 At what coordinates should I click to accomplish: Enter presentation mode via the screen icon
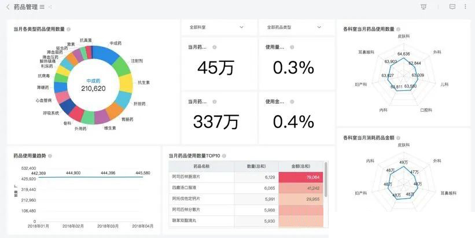[424, 7]
